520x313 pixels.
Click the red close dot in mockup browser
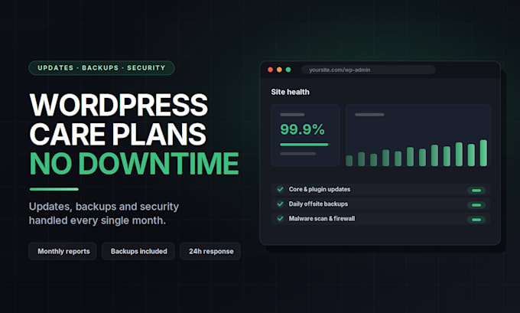(x=270, y=70)
